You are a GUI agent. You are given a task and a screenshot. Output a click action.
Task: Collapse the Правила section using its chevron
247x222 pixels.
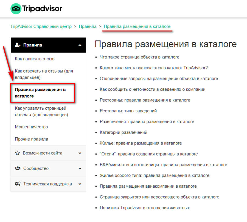click(80, 45)
